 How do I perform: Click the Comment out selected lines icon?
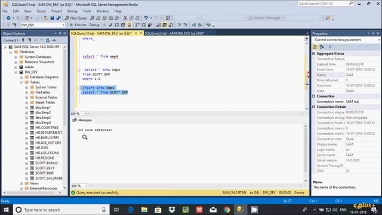(x=179, y=25)
